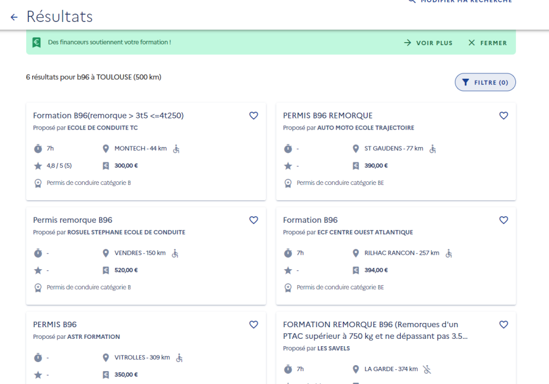Click provider ROSUEL STEPHANE ECOLE DE CONDUITE
Image resolution: width=549 pixels, height=384 pixels.
pyautogui.click(x=126, y=232)
